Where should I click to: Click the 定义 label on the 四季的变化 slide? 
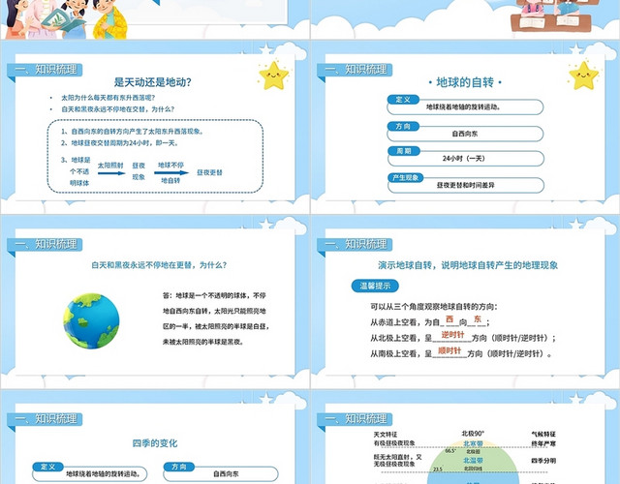(x=47, y=467)
